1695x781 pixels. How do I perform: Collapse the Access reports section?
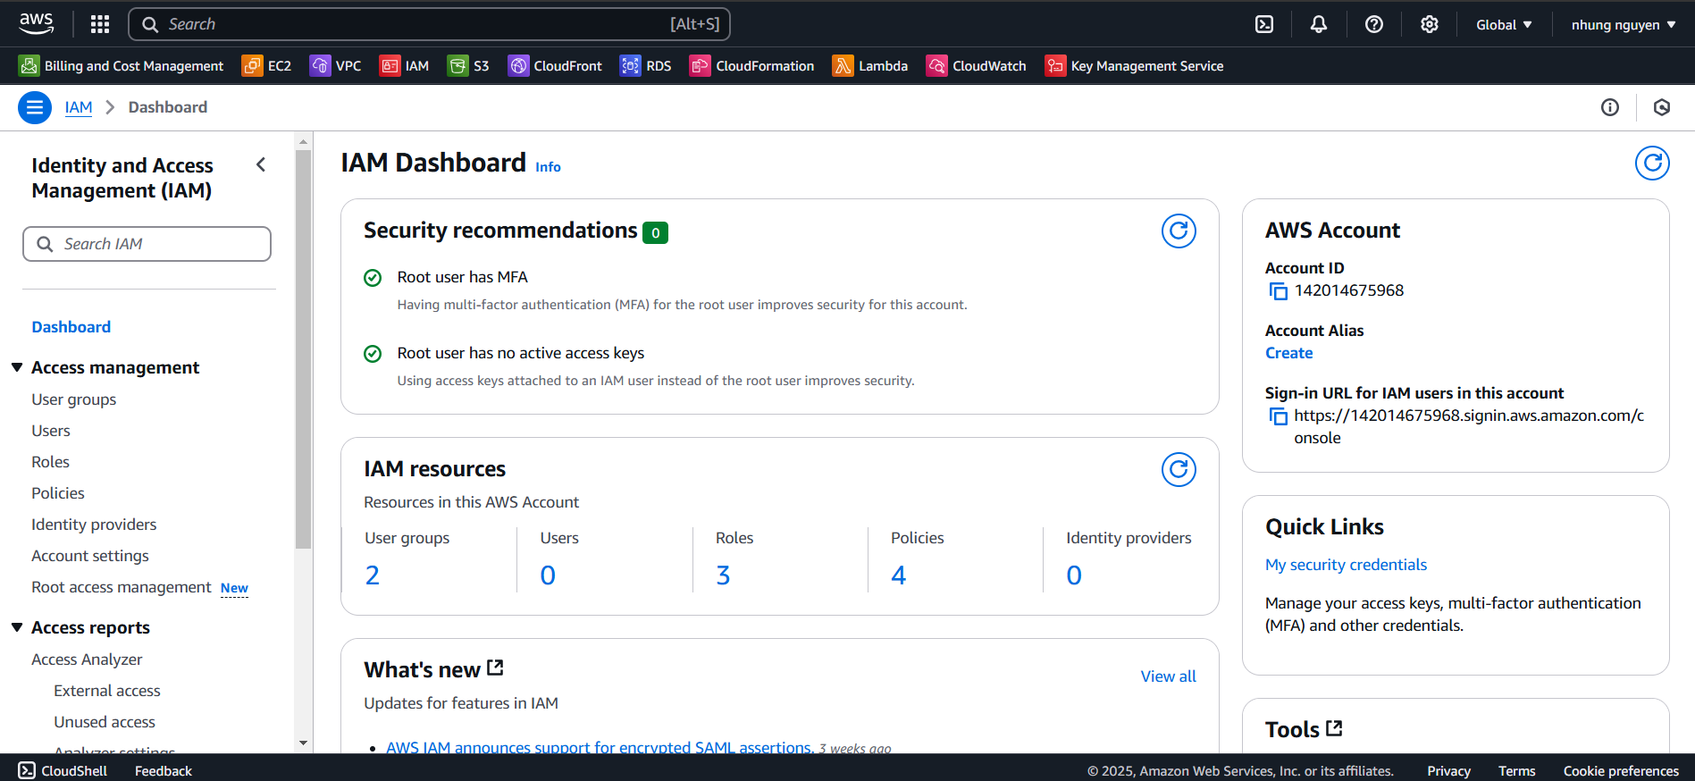pyautogui.click(x=17, y=627)
